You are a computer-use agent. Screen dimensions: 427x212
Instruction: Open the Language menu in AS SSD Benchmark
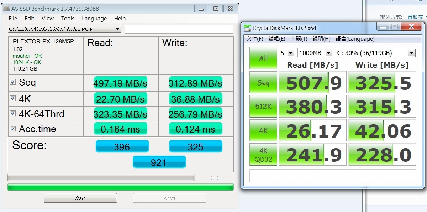tap(94, 19)
